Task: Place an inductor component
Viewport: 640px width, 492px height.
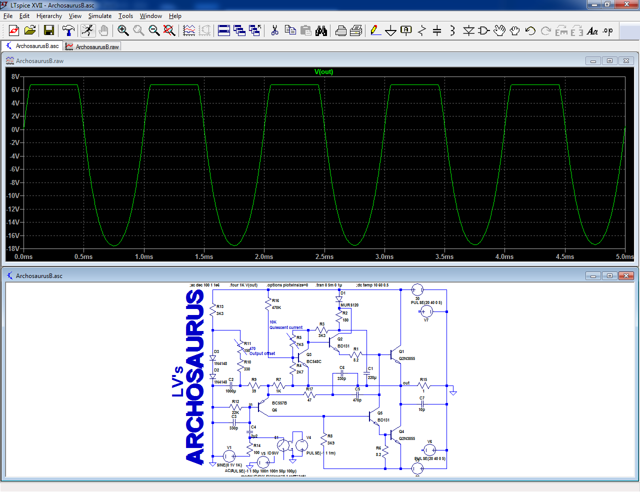Action: pyautogui.click(x=452, y=30)
